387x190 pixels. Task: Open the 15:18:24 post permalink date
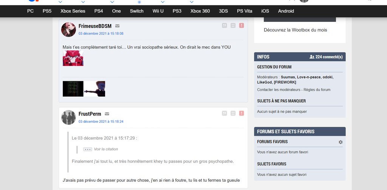101,122
